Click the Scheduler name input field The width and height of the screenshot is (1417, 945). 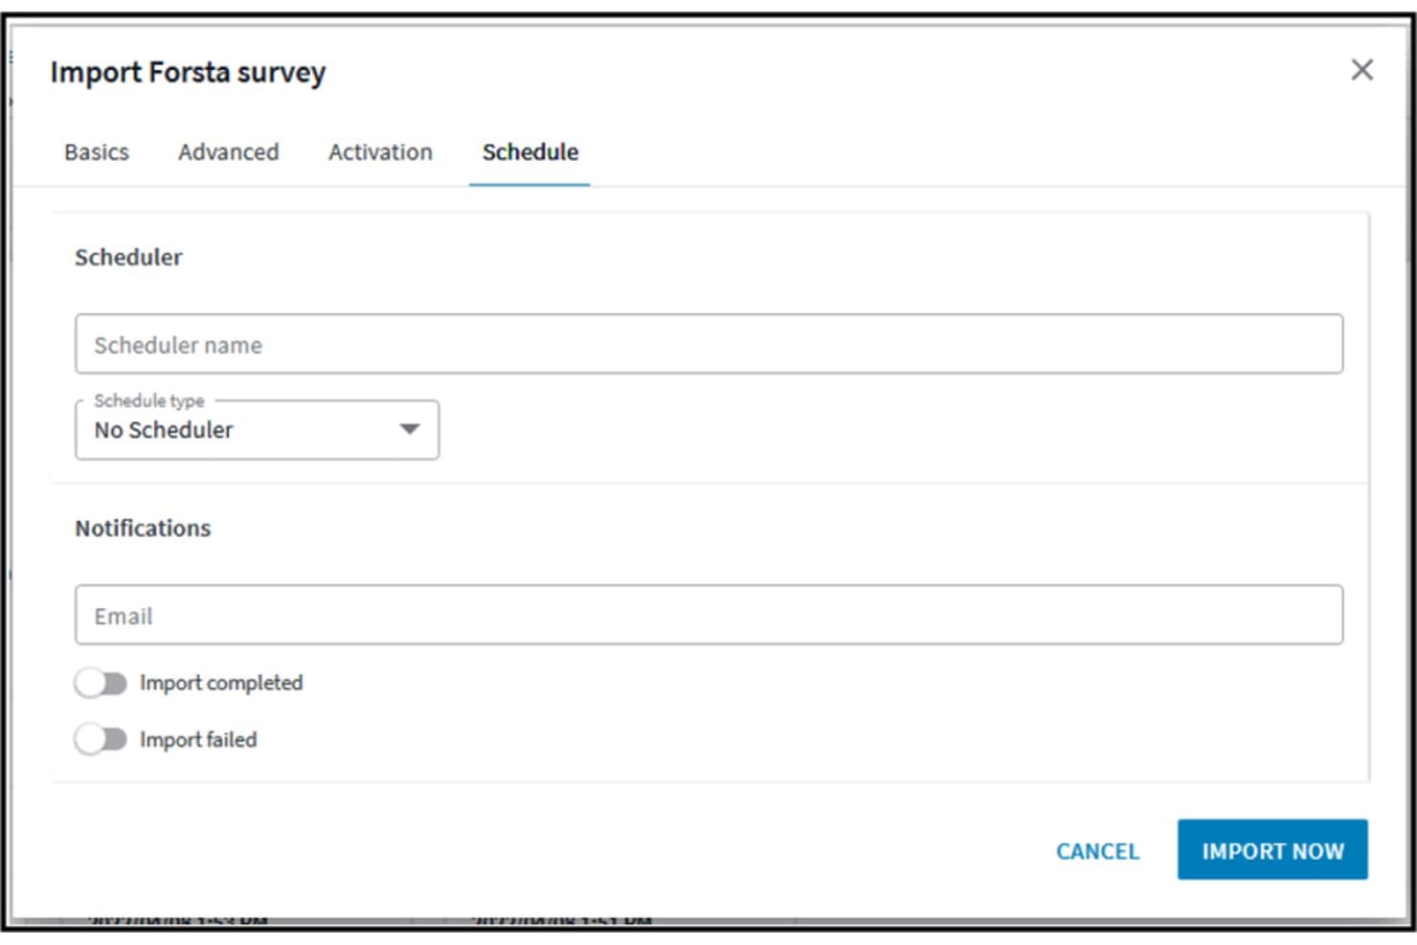708,344
